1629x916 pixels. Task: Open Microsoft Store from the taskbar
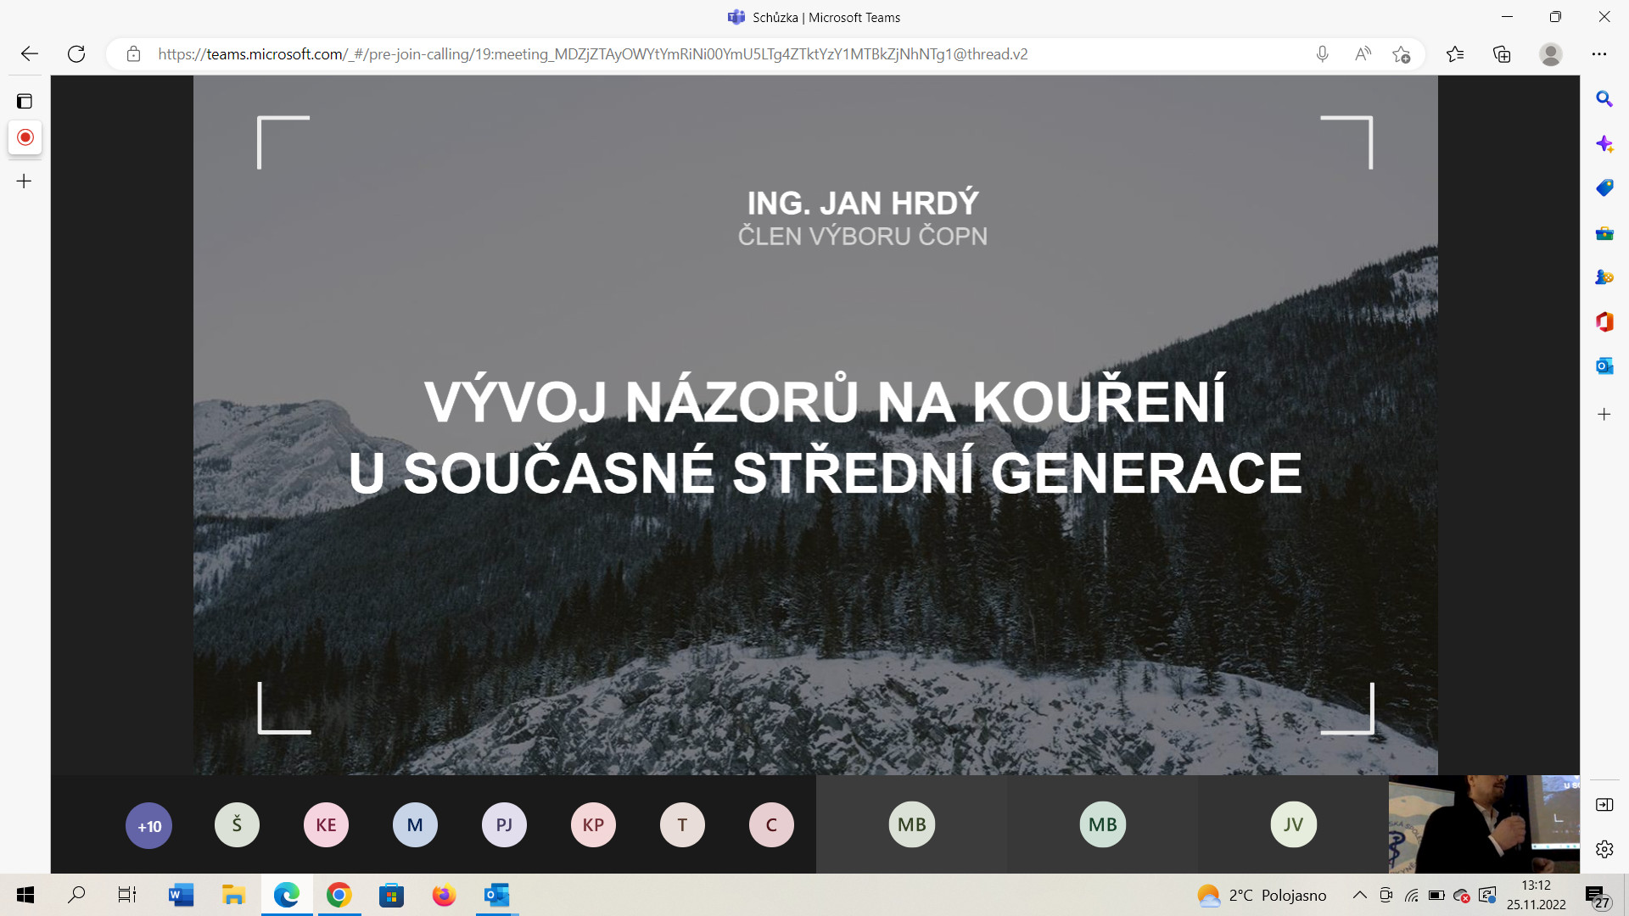pos(391,895)
